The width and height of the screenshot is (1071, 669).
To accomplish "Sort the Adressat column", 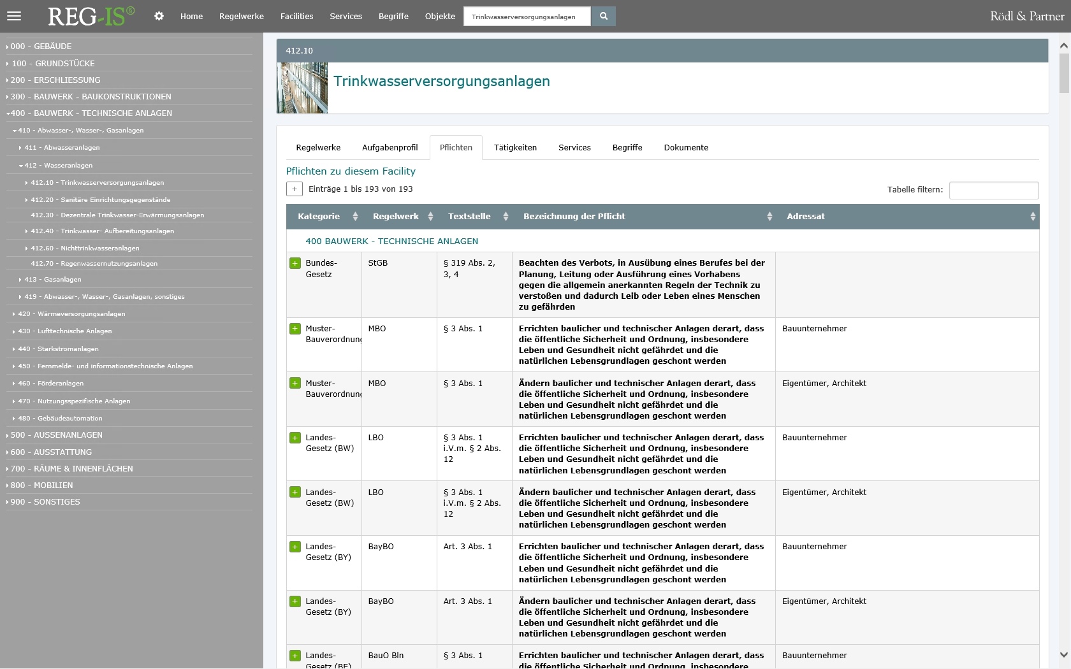I will coord(1032,217).
